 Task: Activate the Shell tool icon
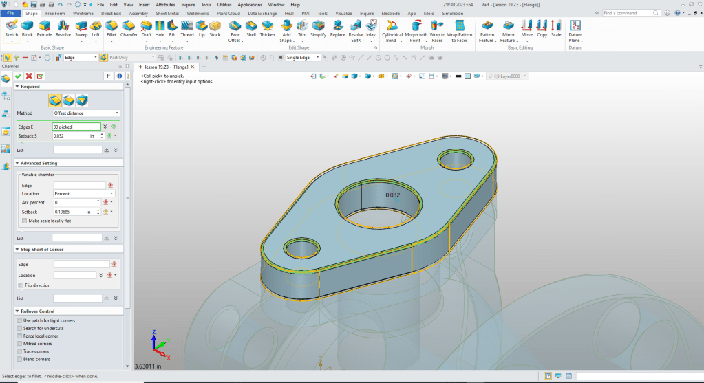(x=251, y=28)
